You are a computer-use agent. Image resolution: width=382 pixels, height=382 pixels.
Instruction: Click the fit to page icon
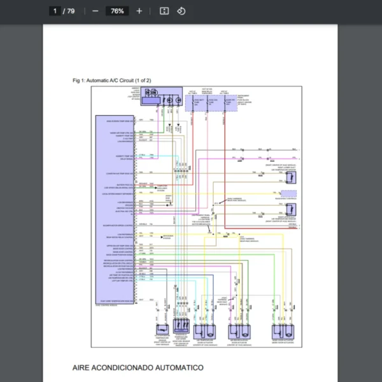(164, 11)
